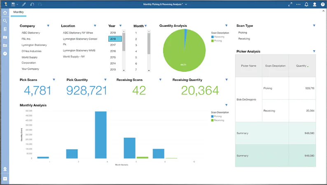Click the Receiving Quantity filter icon
This screenshot has width=327, height=185.
[227, 80]
